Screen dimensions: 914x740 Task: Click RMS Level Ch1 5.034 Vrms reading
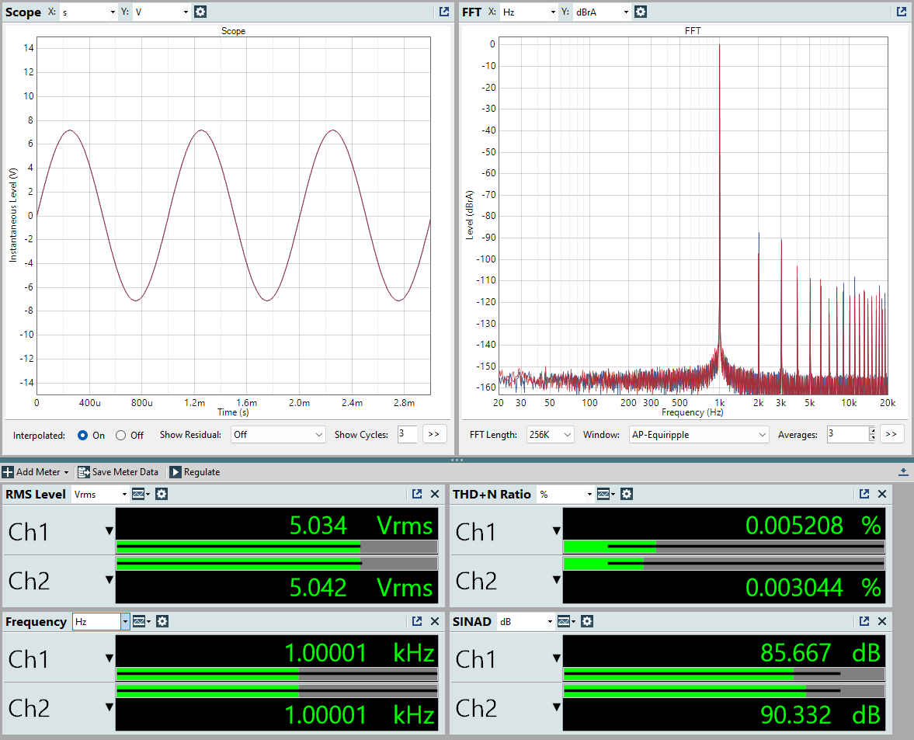[x=361, y=526]
